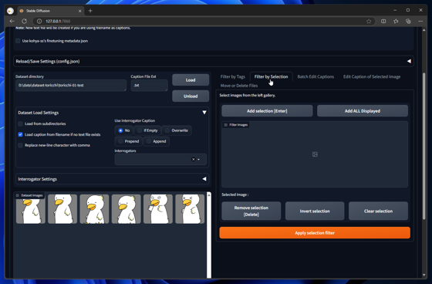Viewport: 432px width, 284px height.
Task: Clear the Interrogators field with the x icon
Action: (x=194, y=160)
